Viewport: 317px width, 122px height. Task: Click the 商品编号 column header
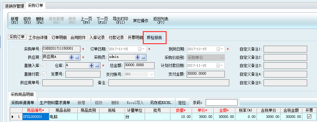pyautogui.click(x=36, y=110)
